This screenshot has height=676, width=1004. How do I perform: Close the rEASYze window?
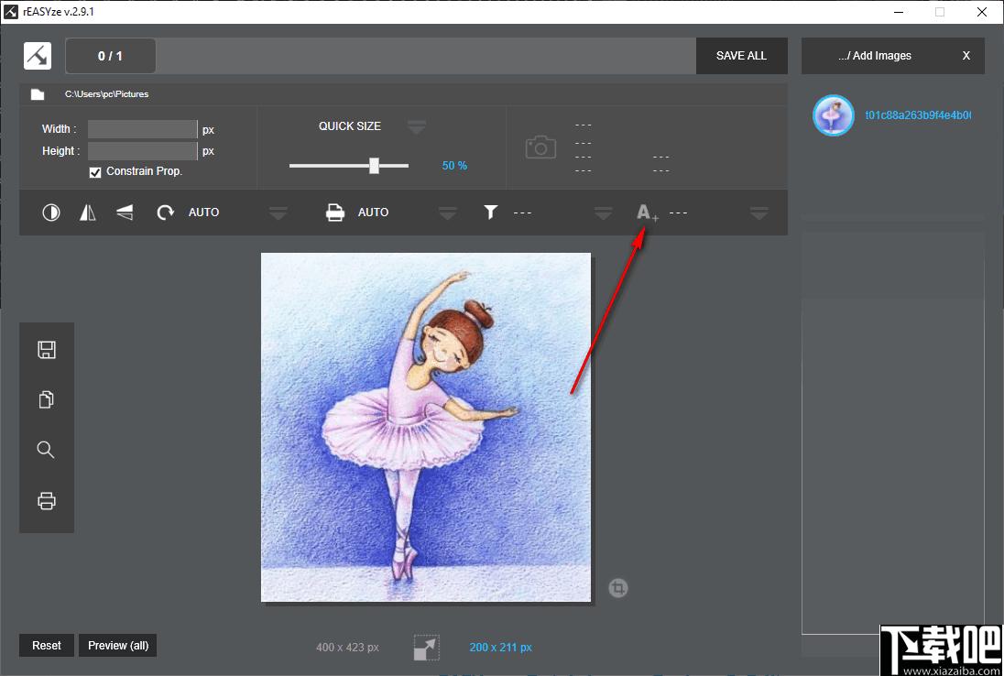(982, 12)
